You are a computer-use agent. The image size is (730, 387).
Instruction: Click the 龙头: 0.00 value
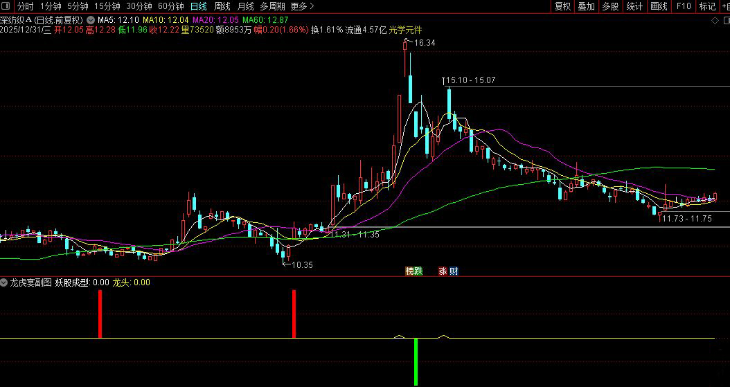132,282
